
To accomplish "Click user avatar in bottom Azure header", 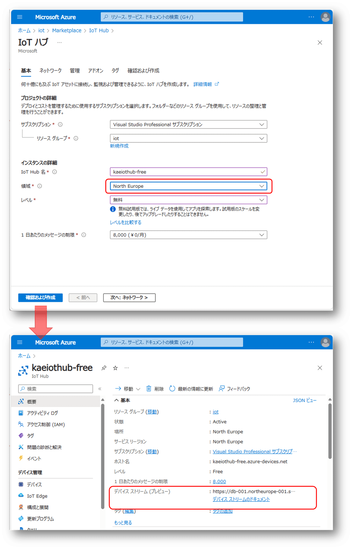I will 325,342.
